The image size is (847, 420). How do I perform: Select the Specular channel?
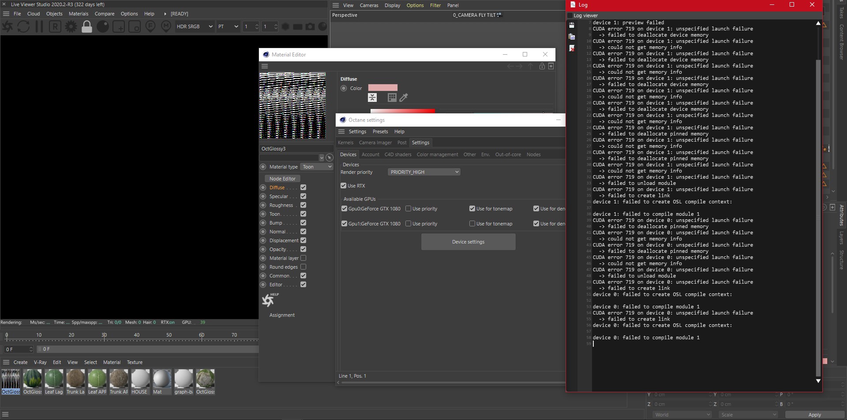point(279,196)
